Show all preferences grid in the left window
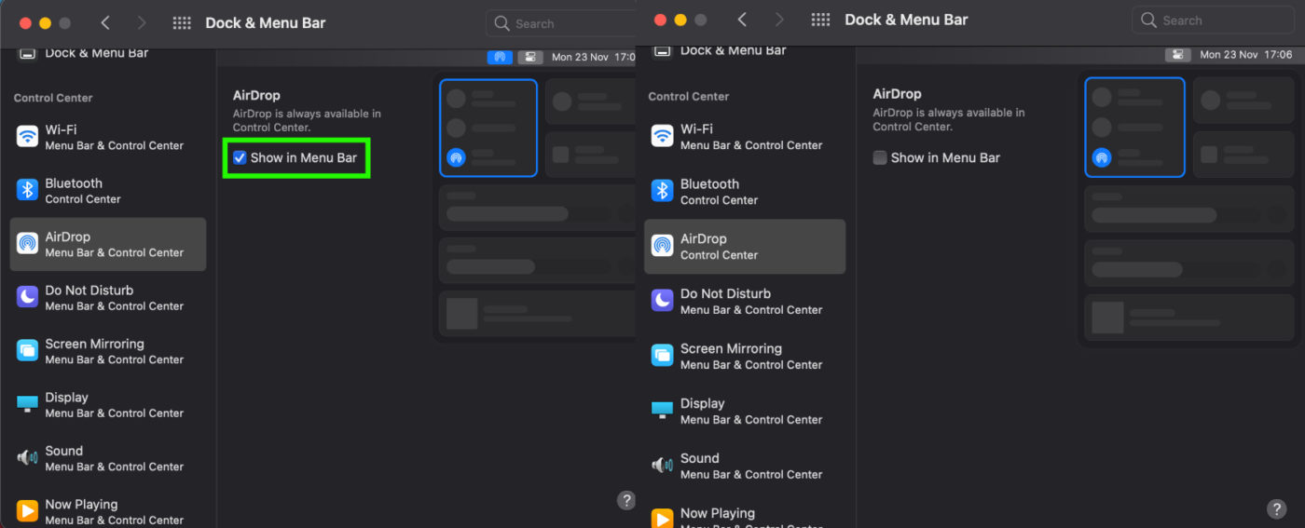Image resolution: width=1305 pixels, height=528 pixels. pyautogui.click(x=183, y=23)
